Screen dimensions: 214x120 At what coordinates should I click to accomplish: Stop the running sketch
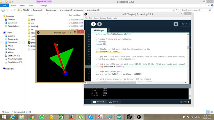pos(99,24)
